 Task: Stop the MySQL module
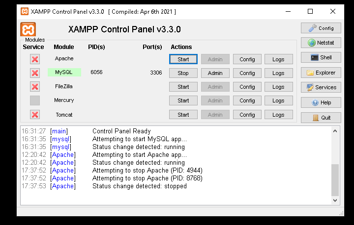pos(183,73)
